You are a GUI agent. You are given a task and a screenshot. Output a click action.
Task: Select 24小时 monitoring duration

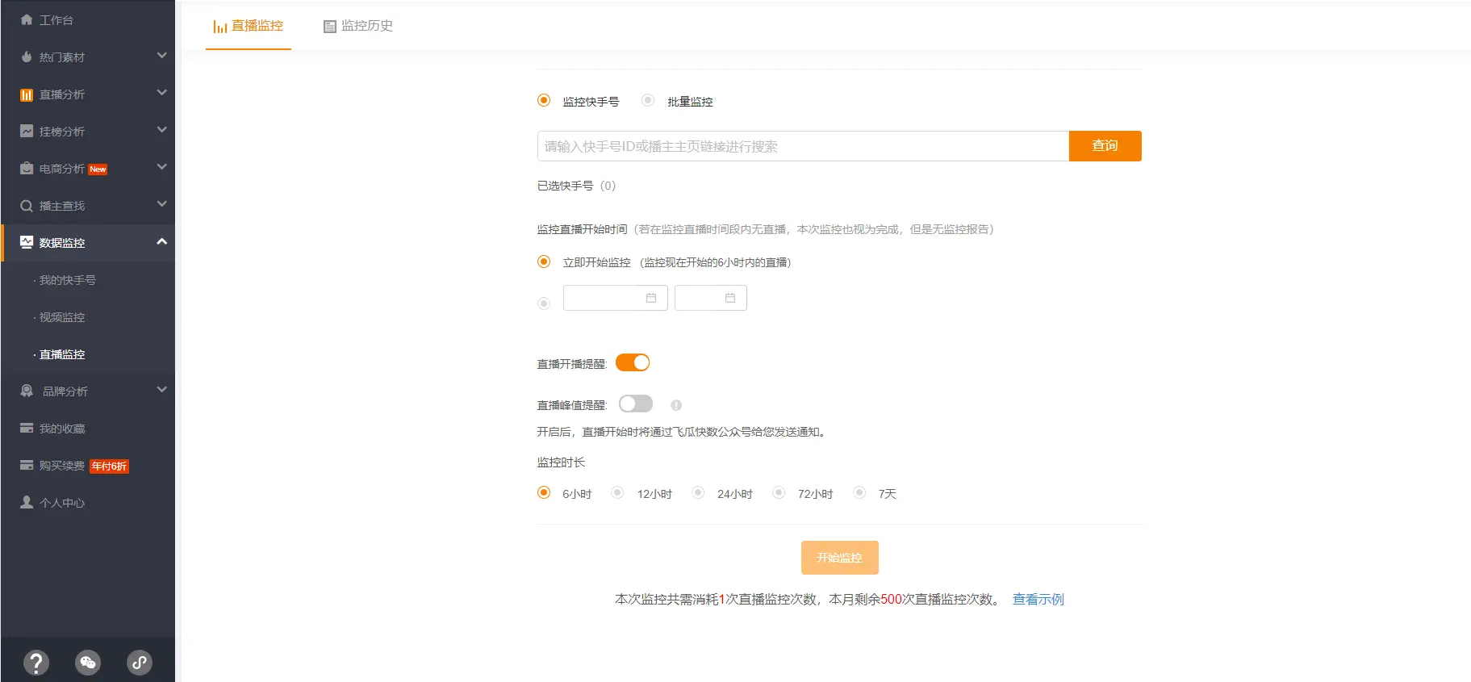coord(698,492)
